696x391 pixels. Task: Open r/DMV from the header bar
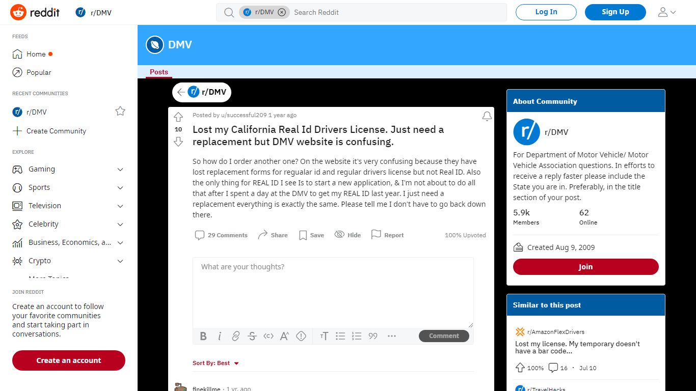click(x=93, y=13)
